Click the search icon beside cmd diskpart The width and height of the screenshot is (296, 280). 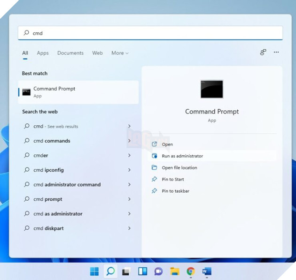click(x=27, y=228)
